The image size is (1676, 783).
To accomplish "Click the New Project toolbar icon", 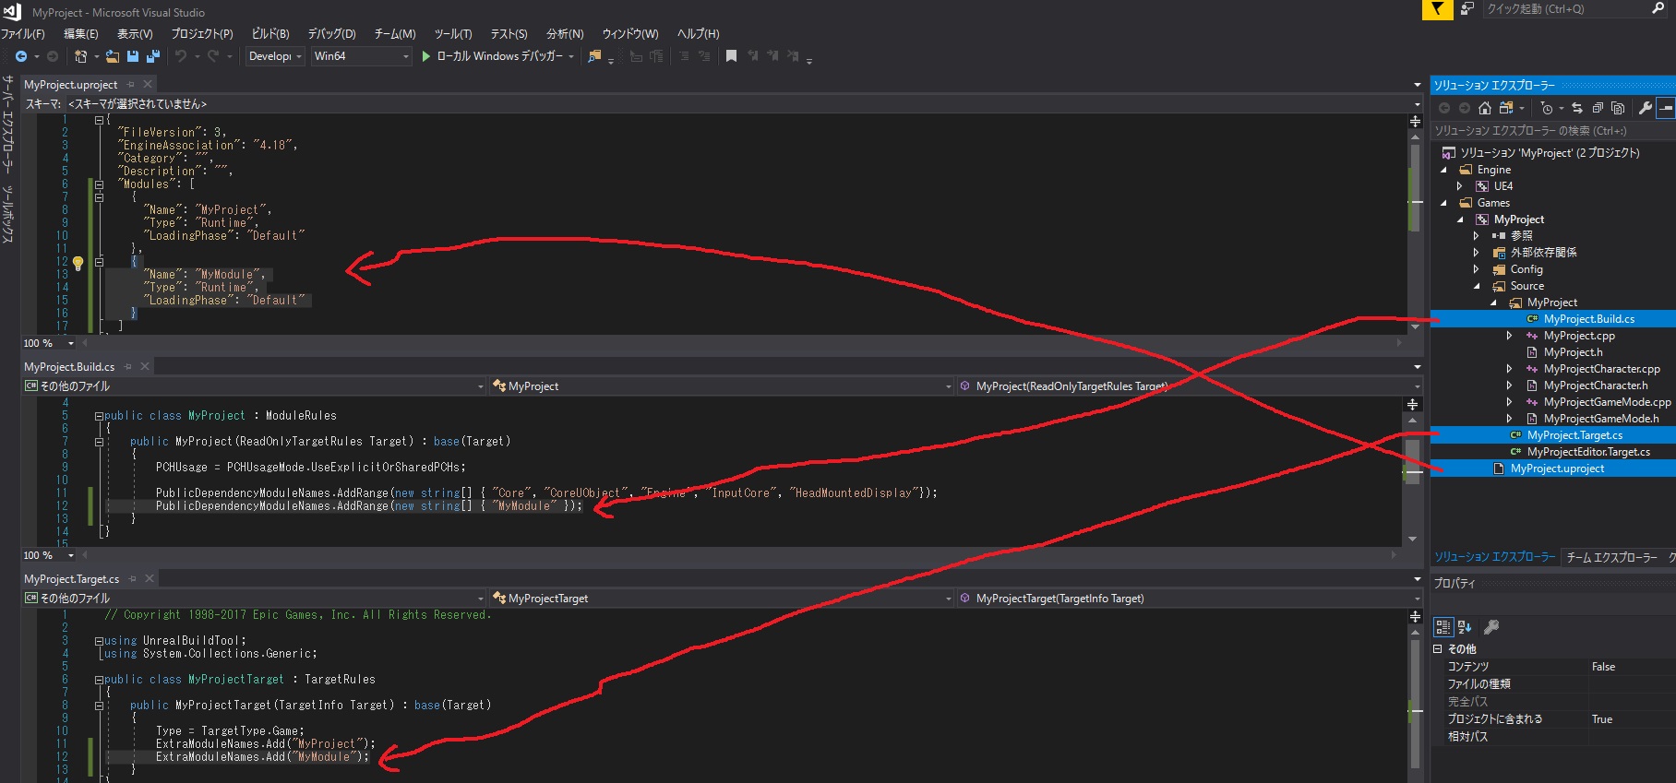I will click(81, 56).
